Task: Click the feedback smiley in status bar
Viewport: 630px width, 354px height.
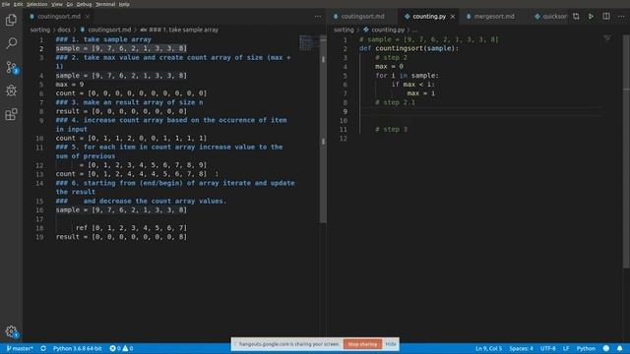Action: (x=606, y=348)
